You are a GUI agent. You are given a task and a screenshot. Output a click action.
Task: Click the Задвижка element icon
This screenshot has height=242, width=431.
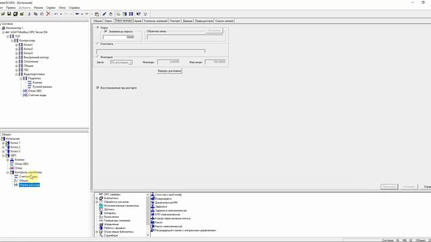[153, 206]
